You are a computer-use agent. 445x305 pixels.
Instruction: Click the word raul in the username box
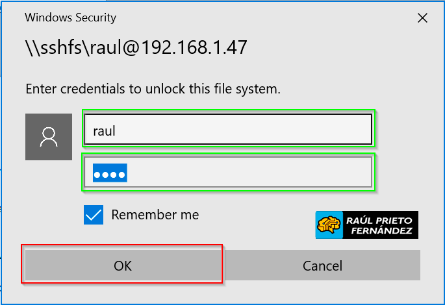pos(104,130)
